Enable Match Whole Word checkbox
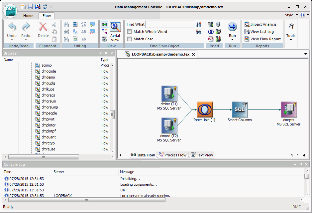 pyautogui.click(x=130, y=32)
